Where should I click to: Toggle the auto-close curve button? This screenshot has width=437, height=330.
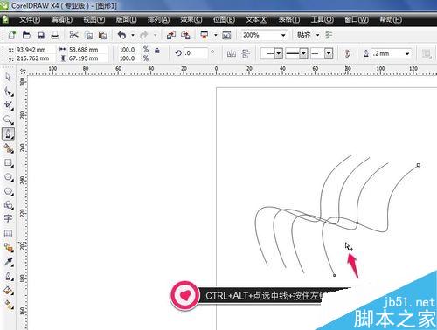(347, 53)
